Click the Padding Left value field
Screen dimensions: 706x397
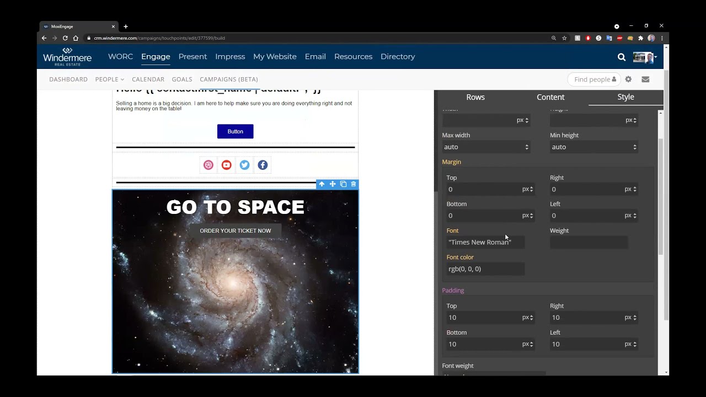pyautogui.click(x=586, y=344)
